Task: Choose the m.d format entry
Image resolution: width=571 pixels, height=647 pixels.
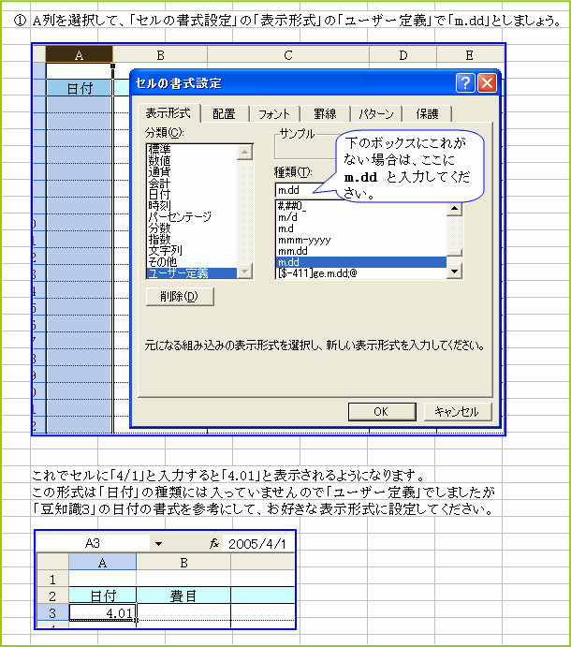Action: [361, 228]
